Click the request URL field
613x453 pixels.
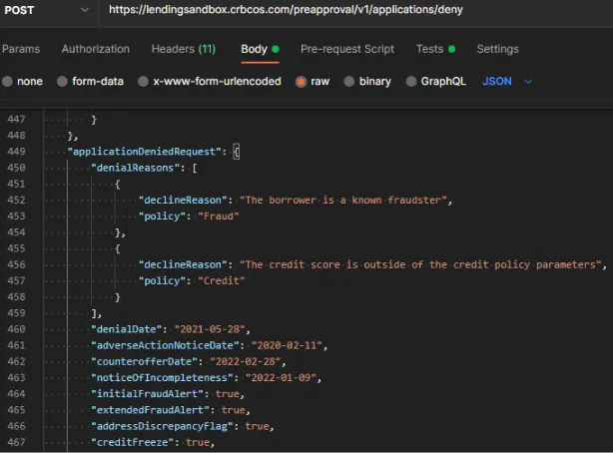coord(355,10)
